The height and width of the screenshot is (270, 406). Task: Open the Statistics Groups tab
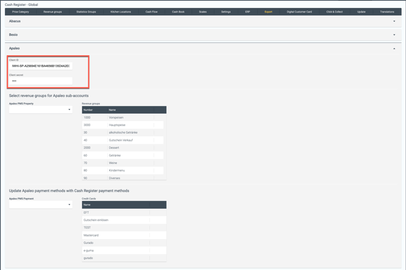[x=86, y=12]
